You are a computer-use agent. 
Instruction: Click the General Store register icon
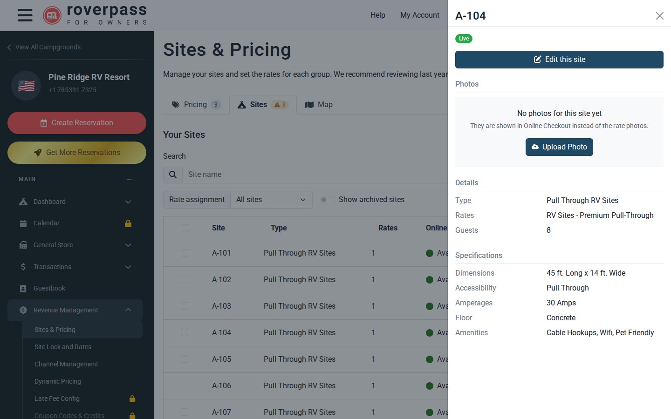coord(23,245)
